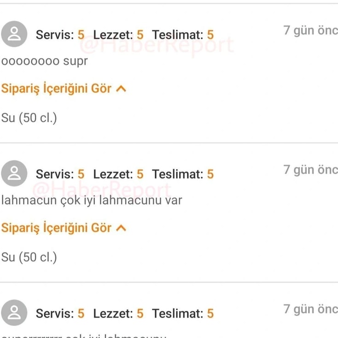Click the avatar icon of the "oooooooo supr" review

click(14, 34)
